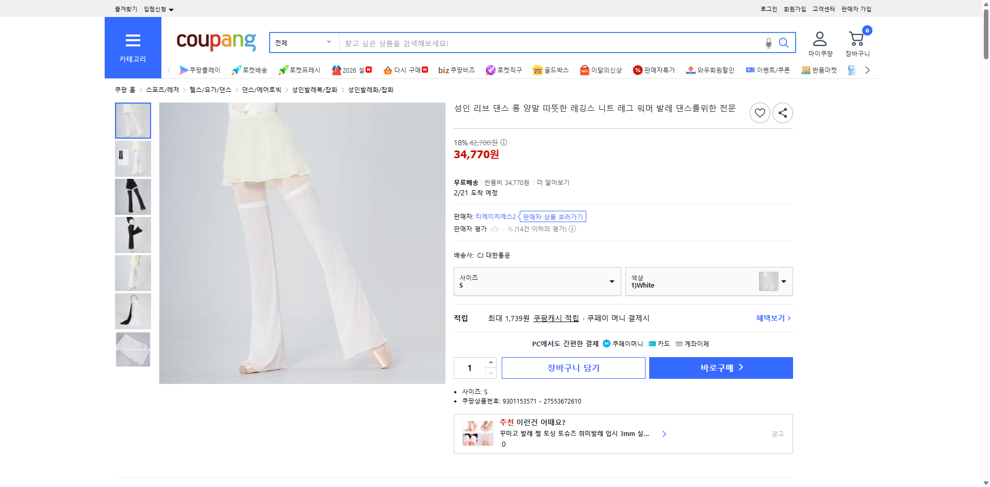Click the white color swatch in 색상 selector
The height and width of the screenshot is (487, 990).
[768, 281]
